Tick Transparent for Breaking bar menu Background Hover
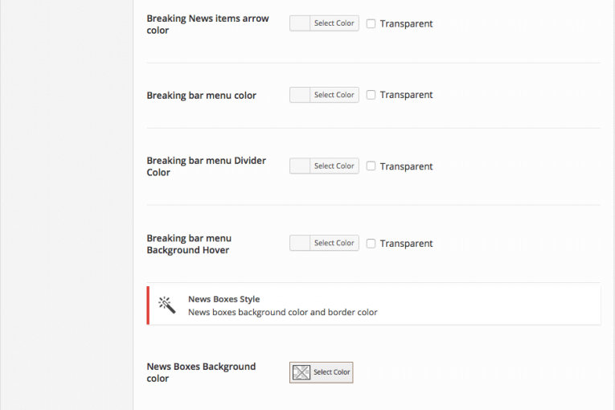Screen dimensions: 615x410 point(371,244)
